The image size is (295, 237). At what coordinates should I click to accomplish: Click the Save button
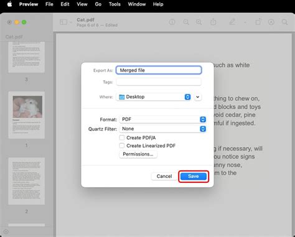coord(194,176)
